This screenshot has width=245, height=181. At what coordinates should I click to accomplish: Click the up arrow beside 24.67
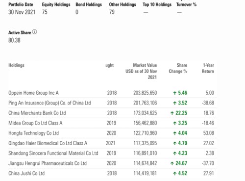coord(172,163)
